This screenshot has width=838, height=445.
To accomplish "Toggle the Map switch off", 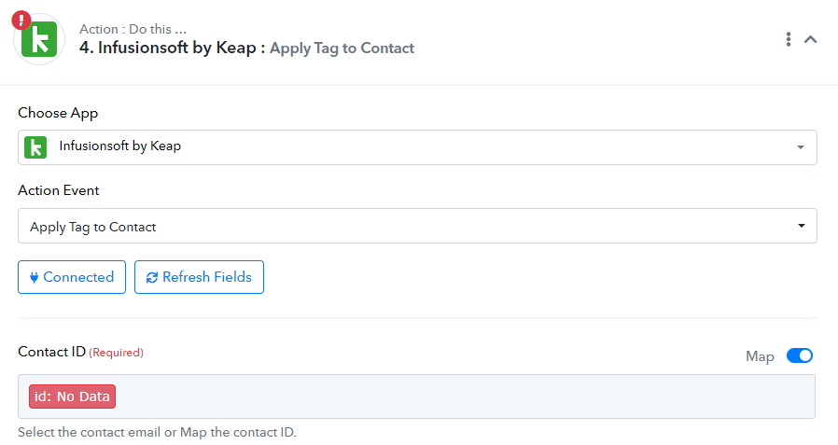I will pyautogui.click(x=800, y=355).
